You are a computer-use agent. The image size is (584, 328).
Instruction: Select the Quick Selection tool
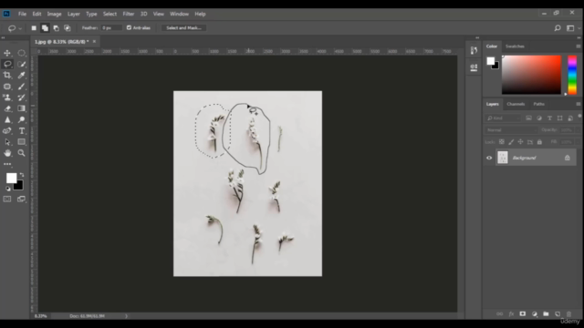[22, 64]
